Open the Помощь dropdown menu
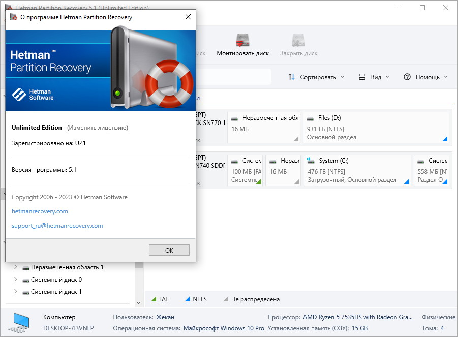Viewport: 458px width, 337px height. [425, 77]
